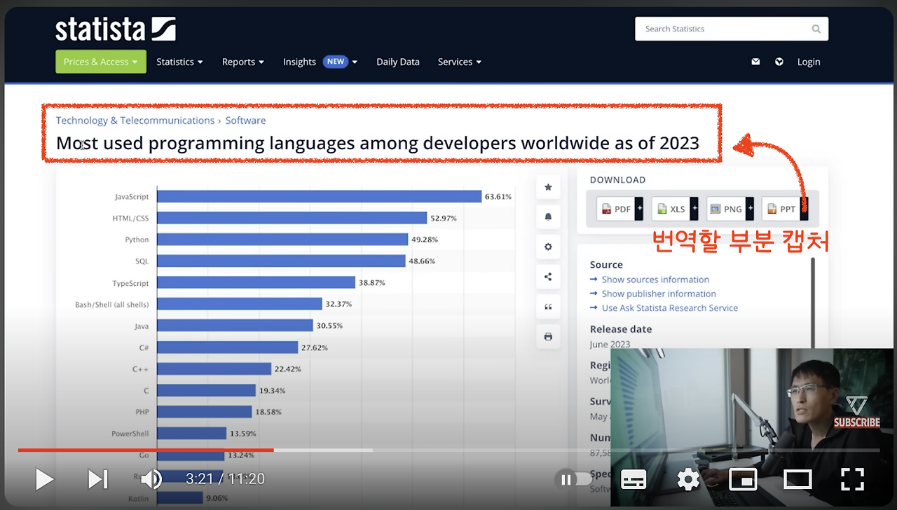897x510 pixels.
Task: Click the PHP axis label
Action: coord(142,412)
